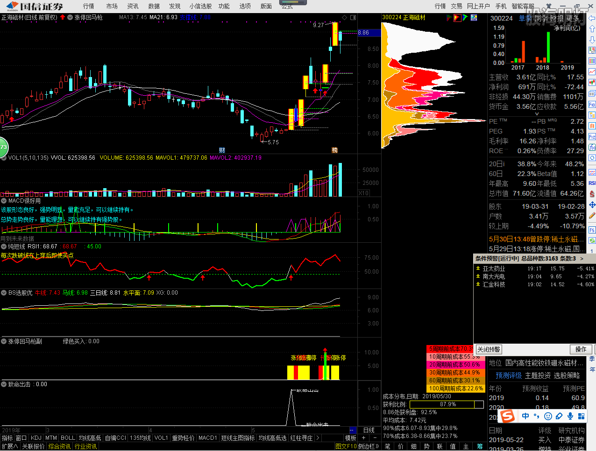
Task: Open 致命出击 indicator panel dropdown
Action: click(4, 384)
